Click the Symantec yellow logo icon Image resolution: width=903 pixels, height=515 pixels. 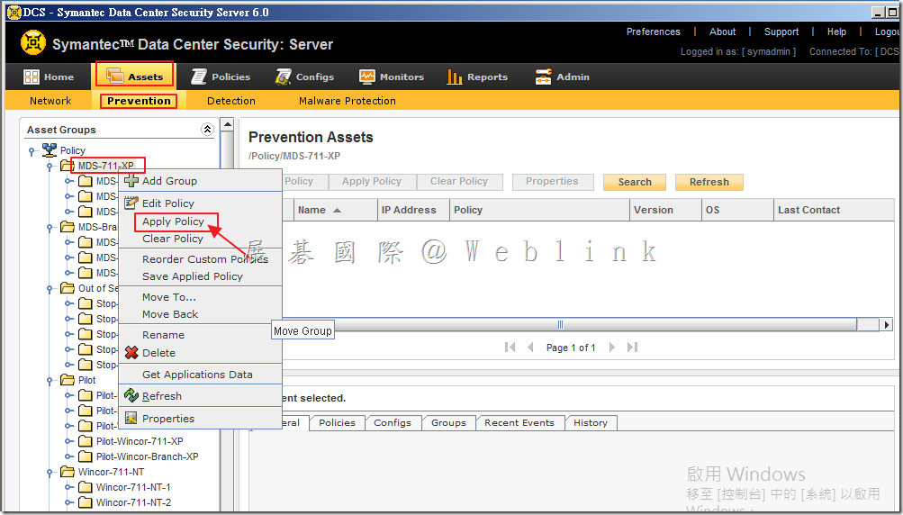pyautogui.click(x=32, y=42)
